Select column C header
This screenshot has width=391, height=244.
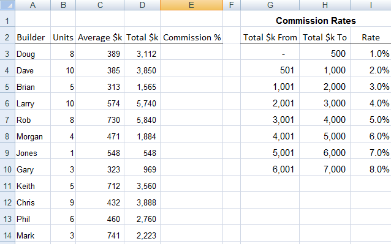click(100, 5)
